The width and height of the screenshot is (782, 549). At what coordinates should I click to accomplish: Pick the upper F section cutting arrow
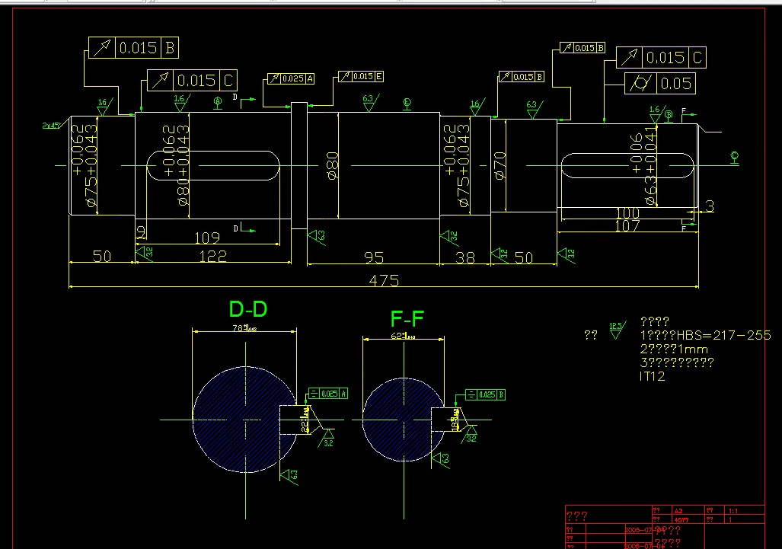tap(688, 113)
